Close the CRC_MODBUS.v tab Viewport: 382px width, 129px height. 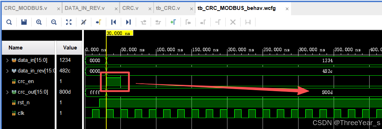[x=59, y=9]
